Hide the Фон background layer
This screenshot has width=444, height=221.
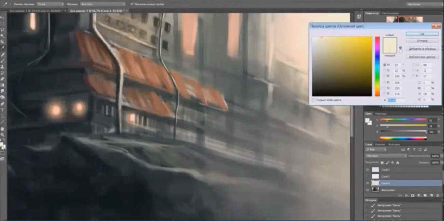click(x=368, y=190)
